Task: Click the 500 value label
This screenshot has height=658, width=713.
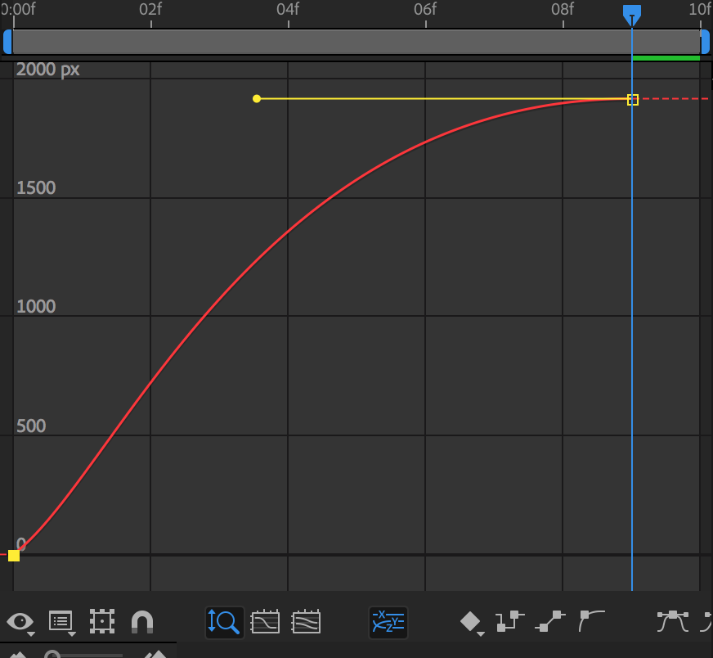Action: [x=31, y=426]
